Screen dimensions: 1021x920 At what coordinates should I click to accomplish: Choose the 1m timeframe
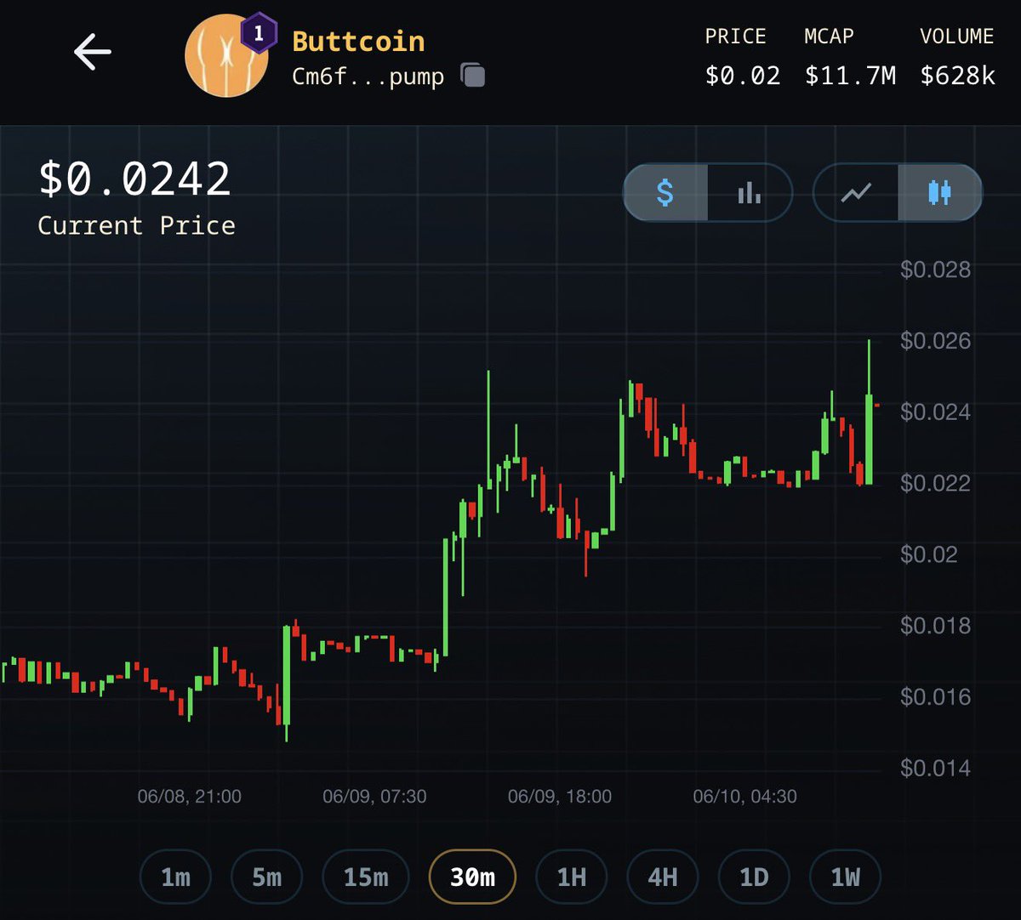point(175,877)
